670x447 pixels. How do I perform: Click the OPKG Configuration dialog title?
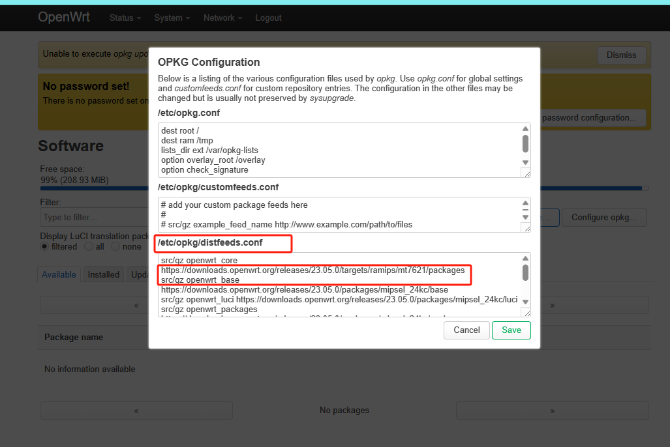[x=209, y=63]
